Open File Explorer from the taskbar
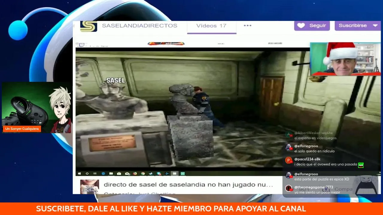Image resolution: width=383 pixels, height=215 pixels. [111, 173]
